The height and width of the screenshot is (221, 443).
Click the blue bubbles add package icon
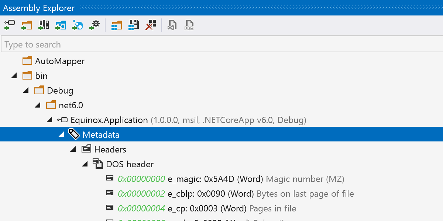[78, 25]
